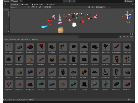Click hierarchy scroll down arrow
The height and width of the screenshot is (103, 138).
tap(9, 31)
